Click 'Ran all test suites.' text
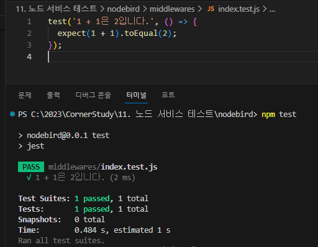The width and height of the screenshot is (318, 247). pyautogui.click(x=61, y=241)
